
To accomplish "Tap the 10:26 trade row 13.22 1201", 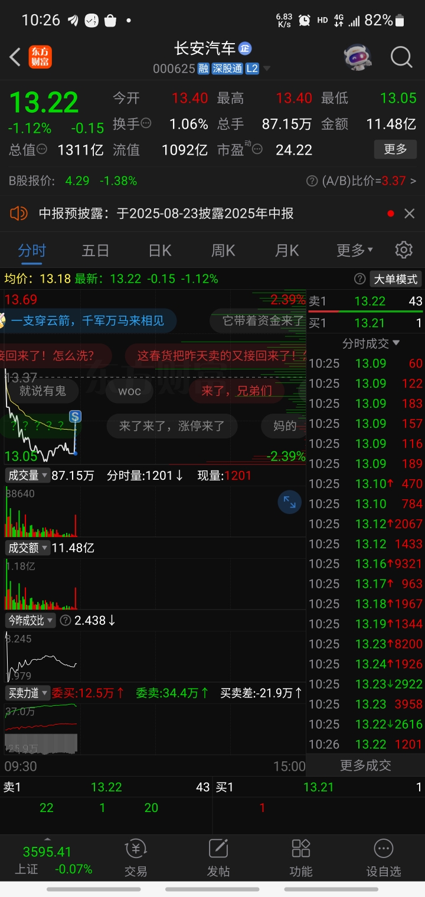I will click(365, 744).
